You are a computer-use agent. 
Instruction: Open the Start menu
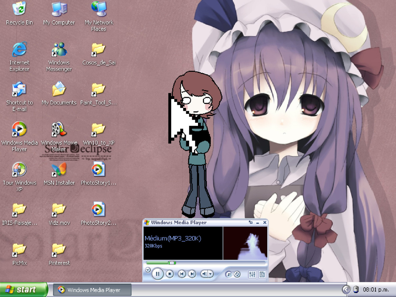(x=24, y=290)
